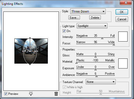Click the left edge handle of light ellipse
Screen dimensions: 134x99
coord(23,51)
